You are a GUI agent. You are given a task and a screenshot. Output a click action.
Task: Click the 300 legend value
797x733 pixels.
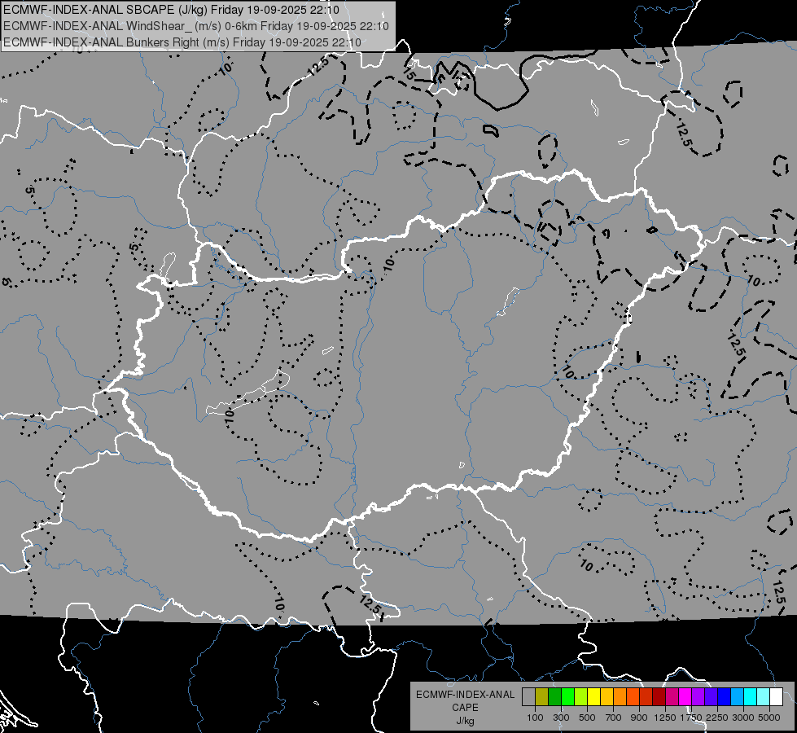(561, 718)
